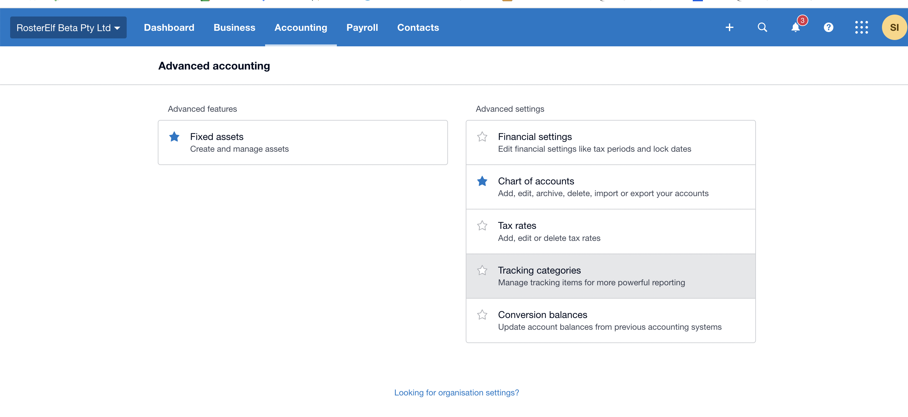This screenshot has height=417, width=908.
Task: Click 'Create and manage assets' description
Action: (x=239, y=149)
